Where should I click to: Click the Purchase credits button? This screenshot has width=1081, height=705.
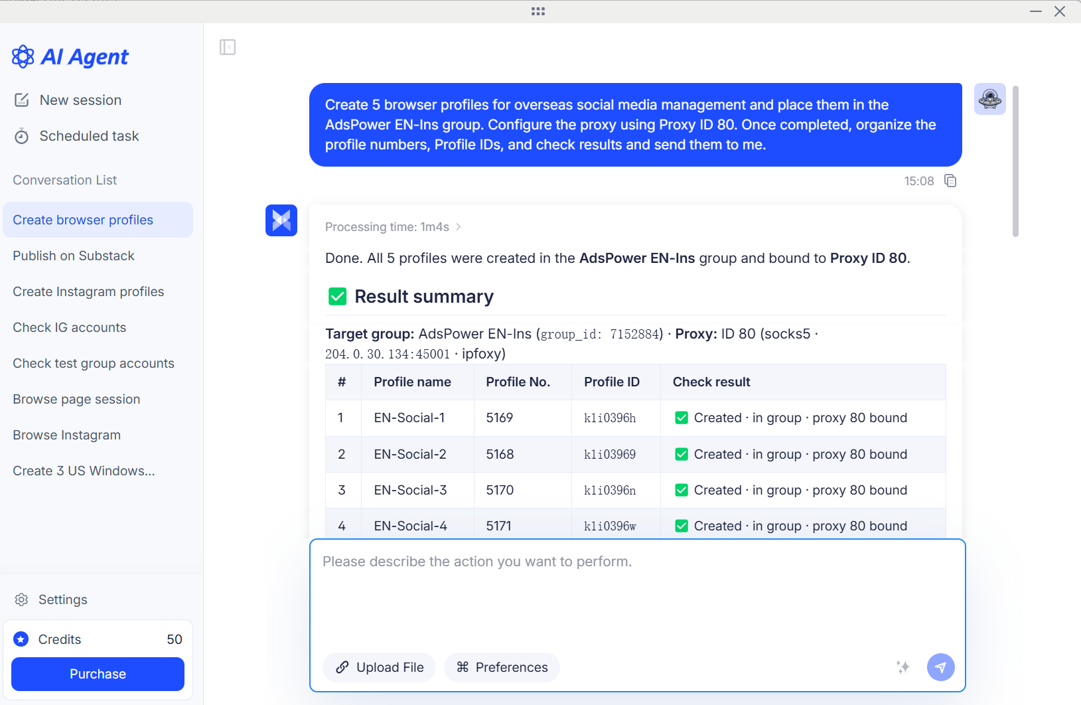tap(98, 674)
